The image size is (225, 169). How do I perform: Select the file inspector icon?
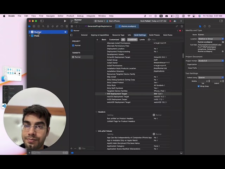[x=200, y=26]
